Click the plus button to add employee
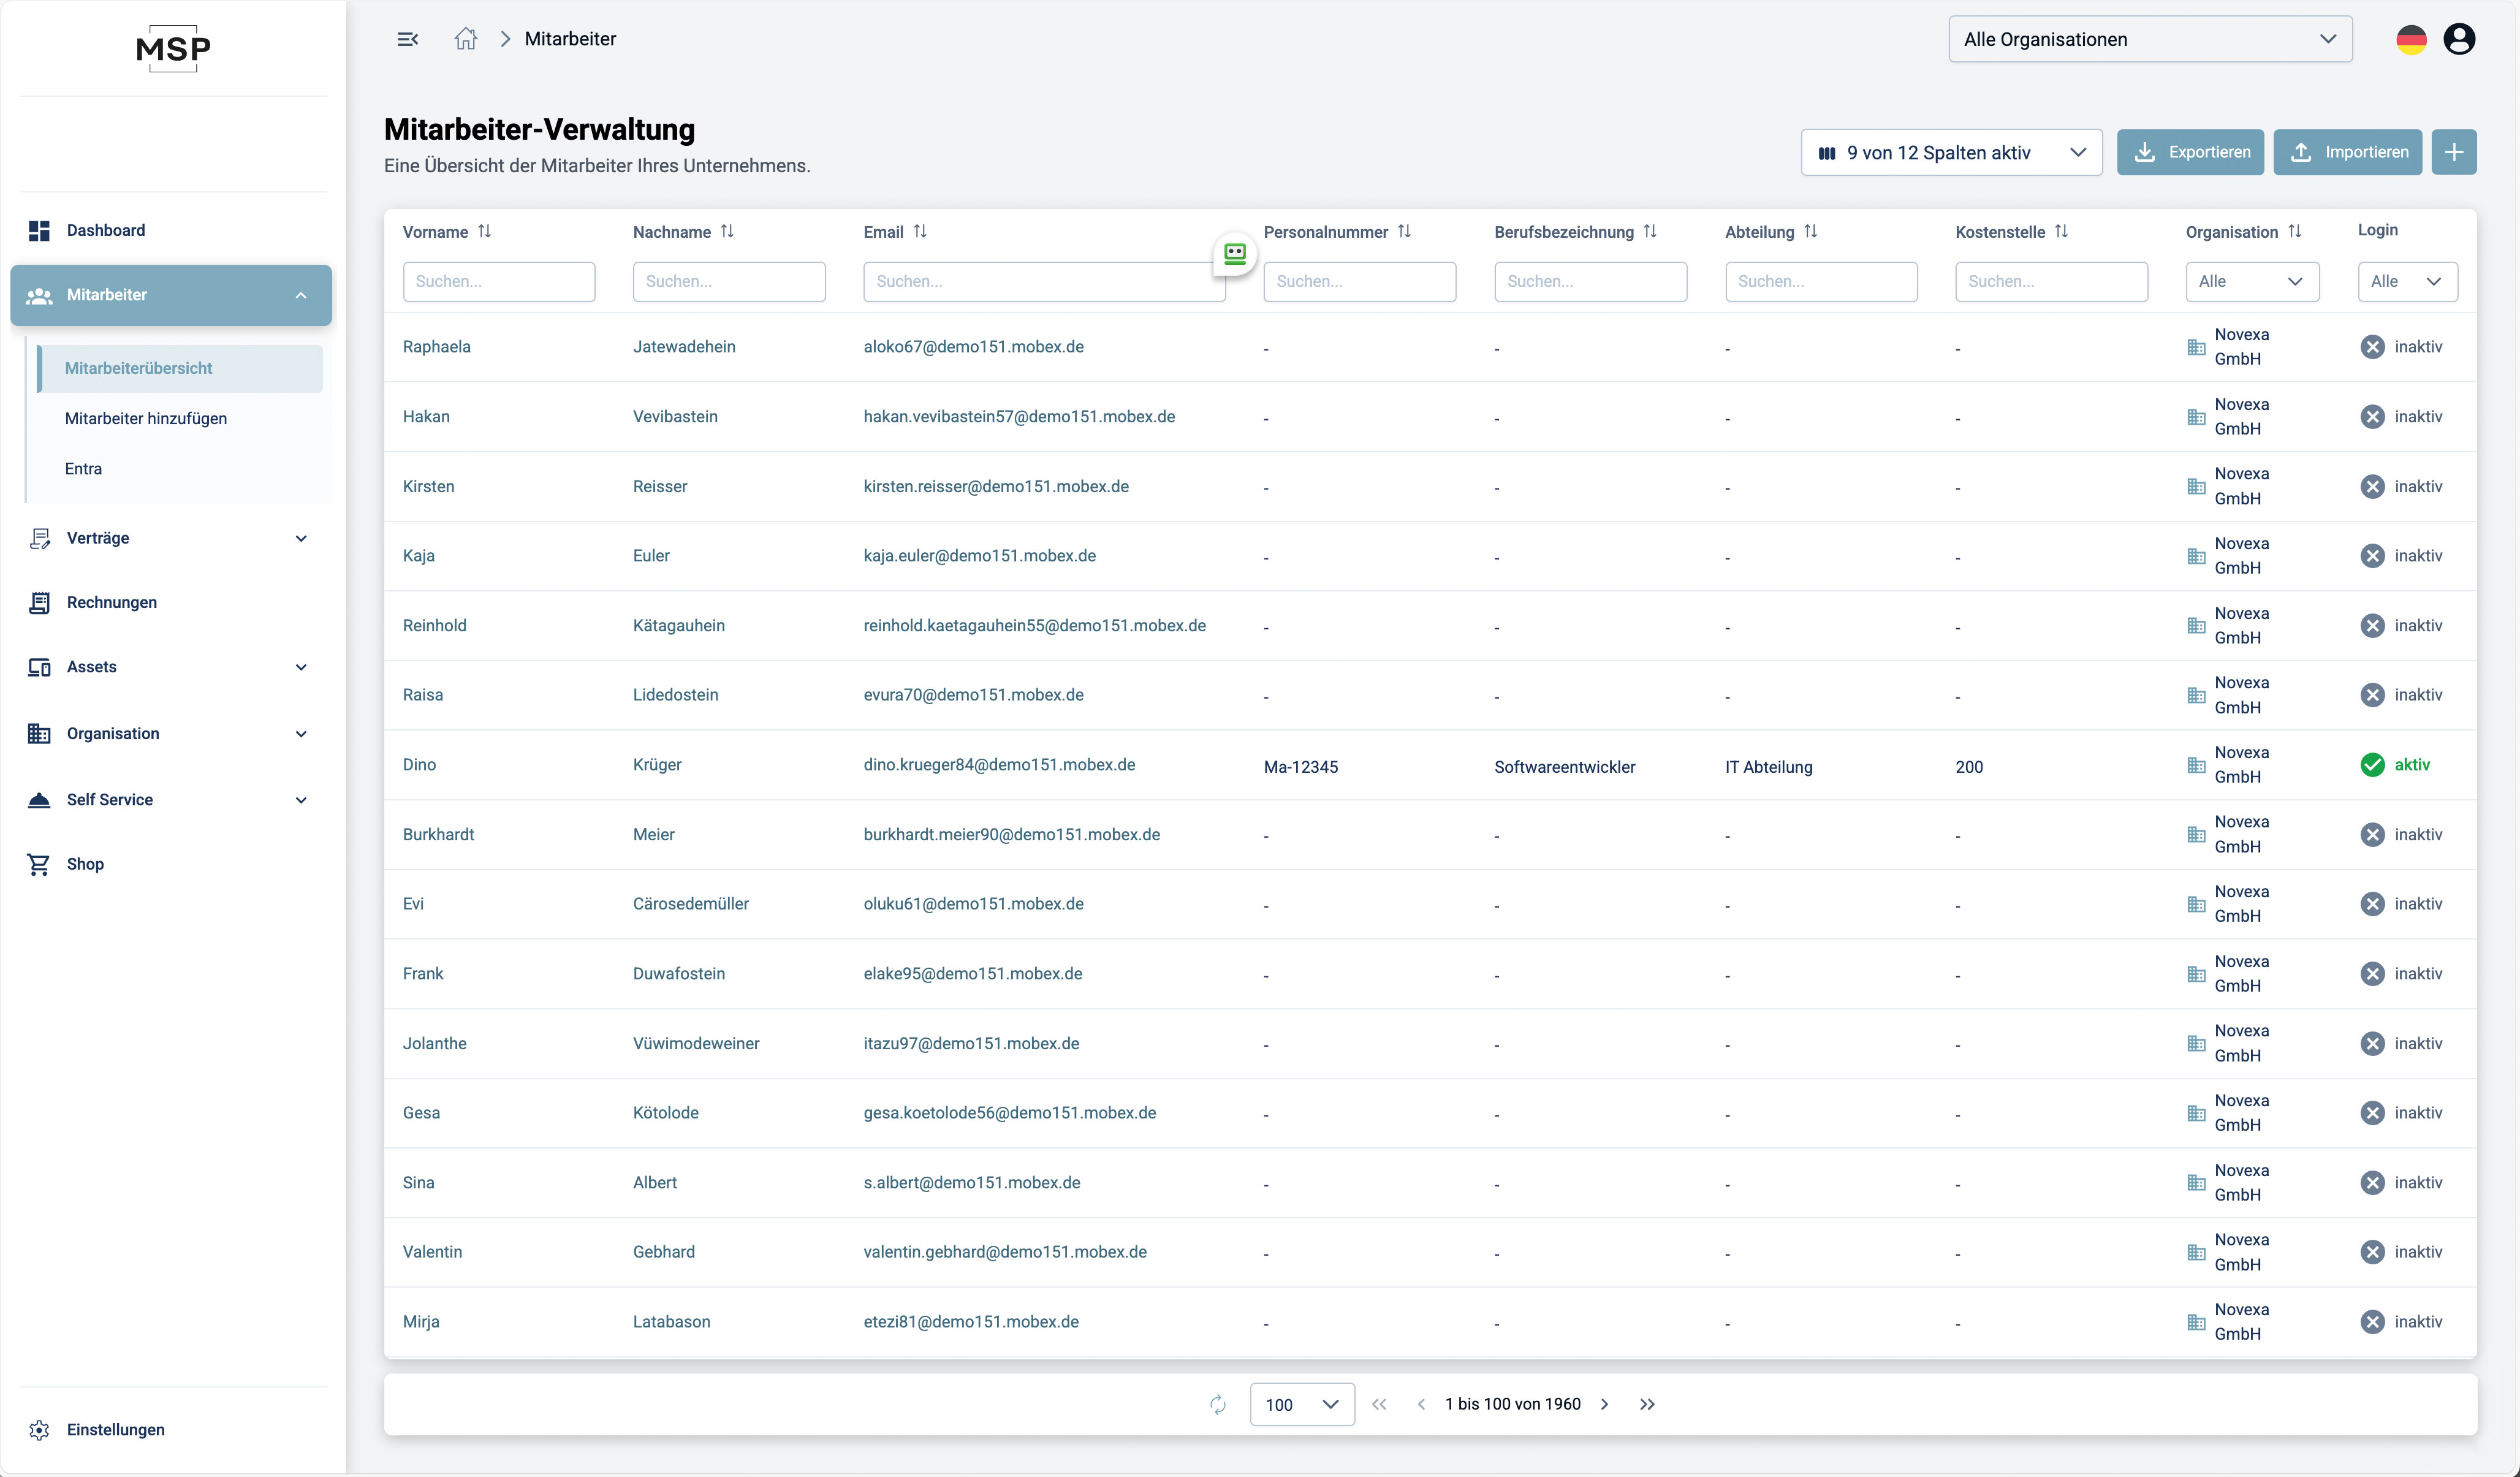Image resolution: width=2520 pixels, height=1477 pixels. pyautogui.click(x=2453, y=152)
